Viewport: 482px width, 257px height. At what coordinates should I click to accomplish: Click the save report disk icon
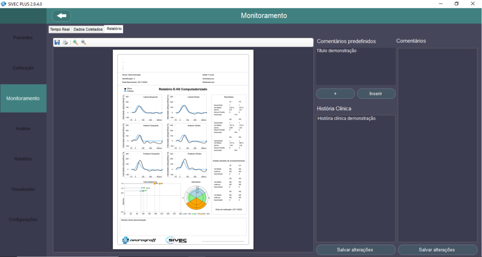pos(57,42)
